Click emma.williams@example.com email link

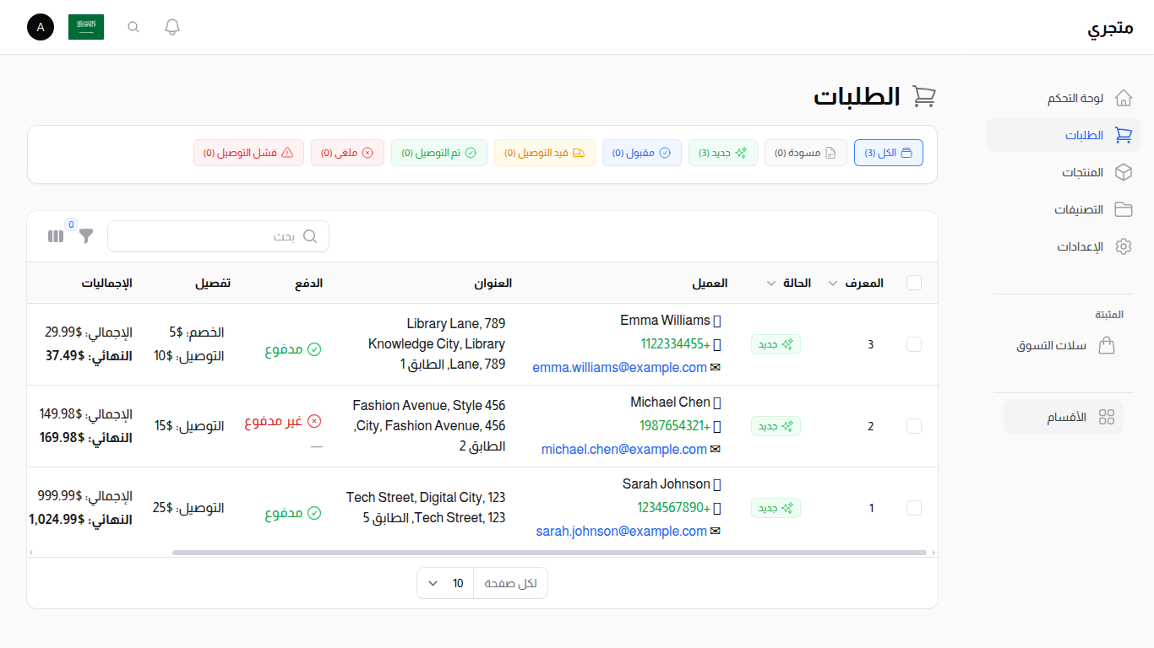(619, 368)
